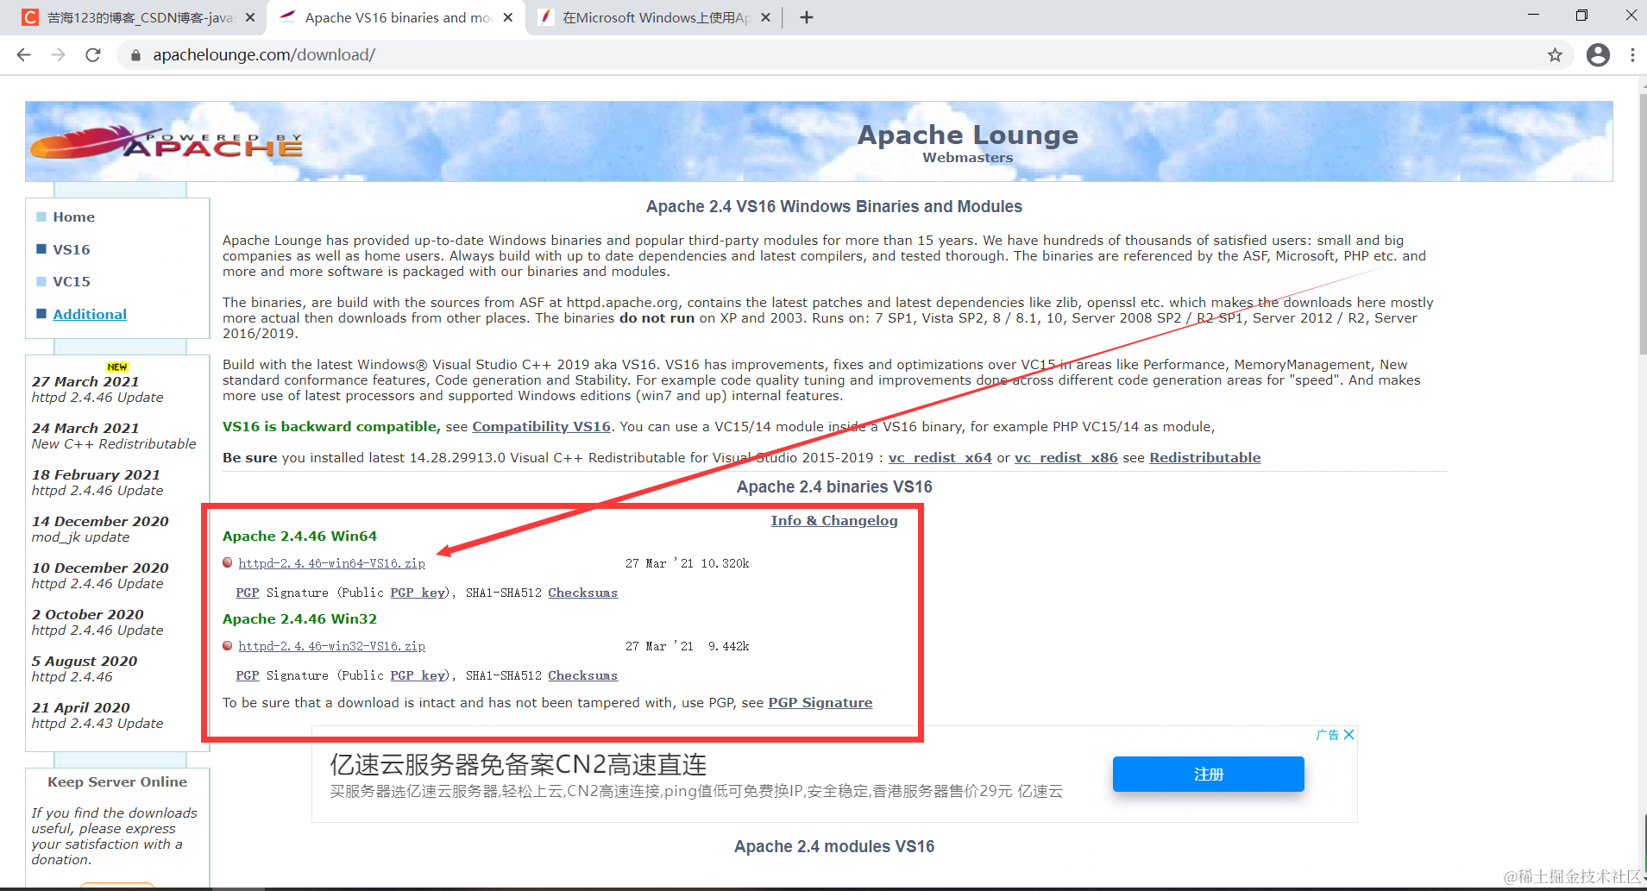Download vc_redist_x86
Image resolution: width=1647 pixels, height=891 pixels.
tap(1066, 458)
